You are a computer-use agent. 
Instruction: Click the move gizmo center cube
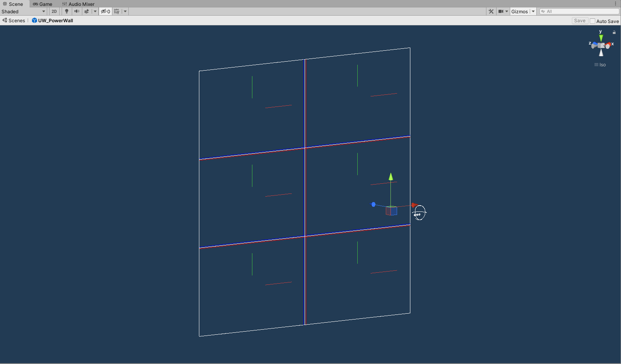click(391, 211)
